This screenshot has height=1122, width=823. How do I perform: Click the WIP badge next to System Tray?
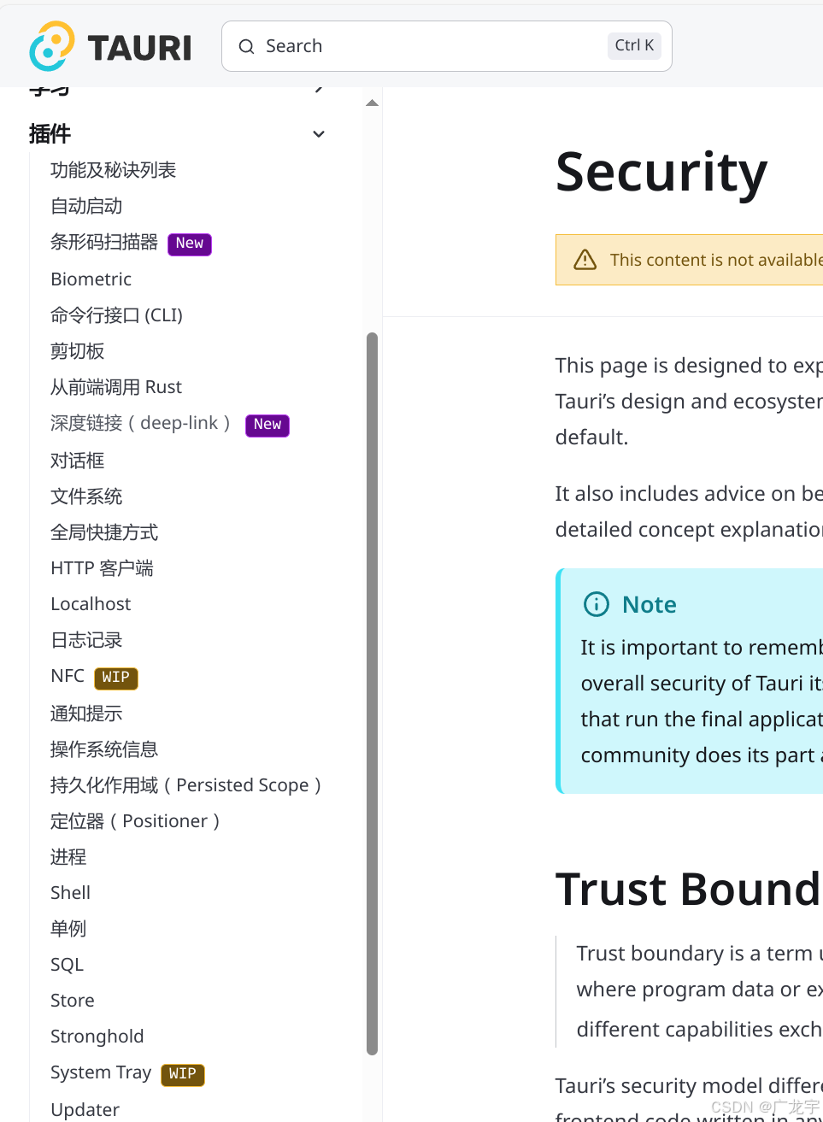click(182, 1074)
